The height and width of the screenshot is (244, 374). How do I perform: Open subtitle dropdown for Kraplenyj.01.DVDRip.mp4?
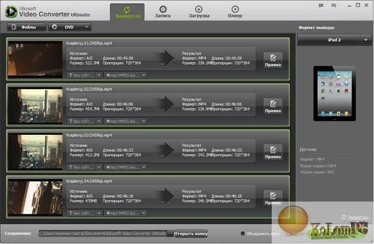tap(84, 76)
